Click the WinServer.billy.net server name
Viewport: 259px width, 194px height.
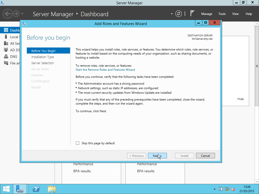click(x=202, y=39)
